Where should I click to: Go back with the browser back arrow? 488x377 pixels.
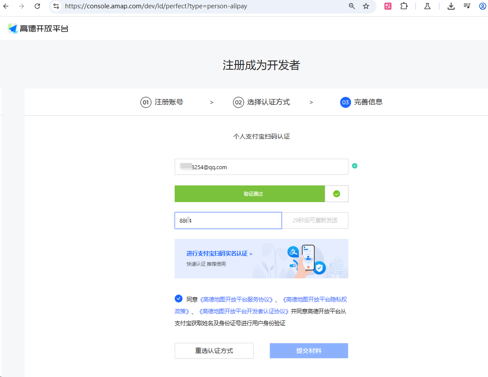[6, 6]
